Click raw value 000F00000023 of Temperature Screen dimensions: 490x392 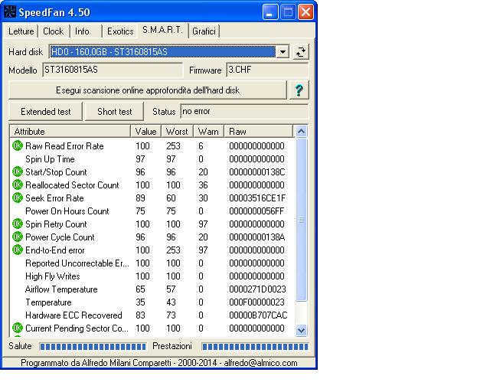tap(257, 302)
